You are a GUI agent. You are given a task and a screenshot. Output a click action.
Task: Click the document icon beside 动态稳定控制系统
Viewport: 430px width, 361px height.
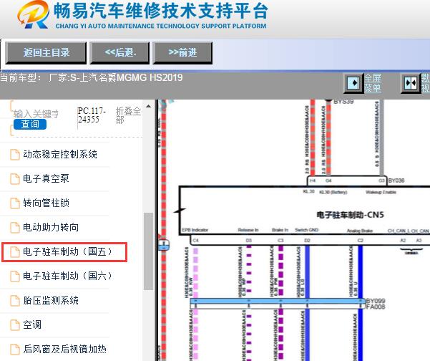tap(15, 155)
